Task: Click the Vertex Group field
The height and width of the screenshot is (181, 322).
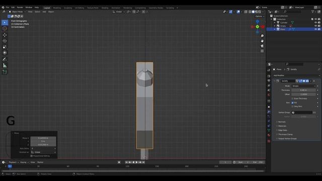Action: point(302,113)
